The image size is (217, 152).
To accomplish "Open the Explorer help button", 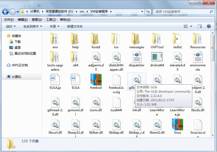I will 209,26.
